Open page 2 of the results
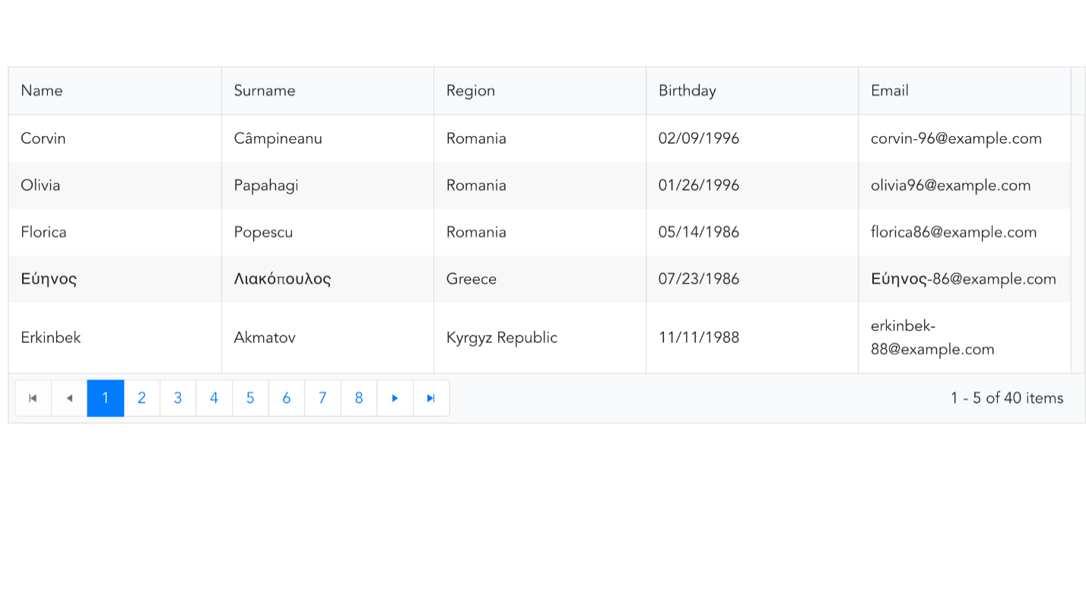The height and width of the screenshot is (609, 1086). 141,398
